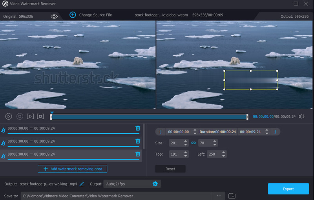The image size is (314, 200).
Task: Increase the width size value
Action: pyautogui.click(x=185, y=142)
